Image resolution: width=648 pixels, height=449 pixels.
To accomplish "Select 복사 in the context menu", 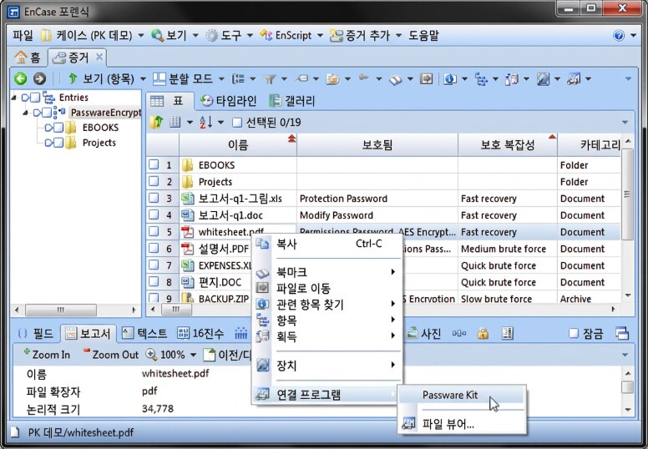I will (327, 245).
